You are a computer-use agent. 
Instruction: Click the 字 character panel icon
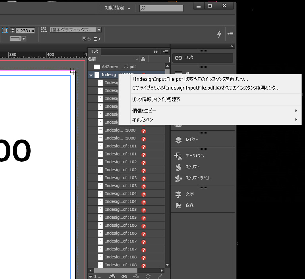click(x=178, y=194)
